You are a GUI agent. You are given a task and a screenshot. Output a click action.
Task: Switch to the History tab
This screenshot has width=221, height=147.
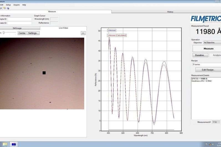tap(170, 12)
